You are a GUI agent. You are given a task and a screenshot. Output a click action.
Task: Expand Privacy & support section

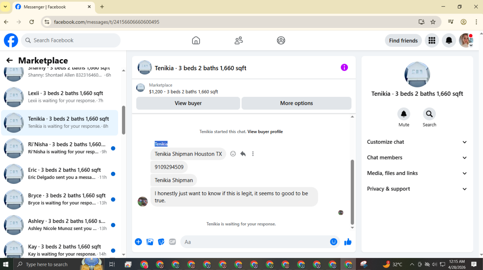tap(417, 189)
